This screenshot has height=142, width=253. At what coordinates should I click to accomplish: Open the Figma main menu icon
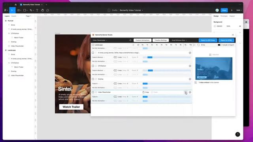[x=6, y=10]
